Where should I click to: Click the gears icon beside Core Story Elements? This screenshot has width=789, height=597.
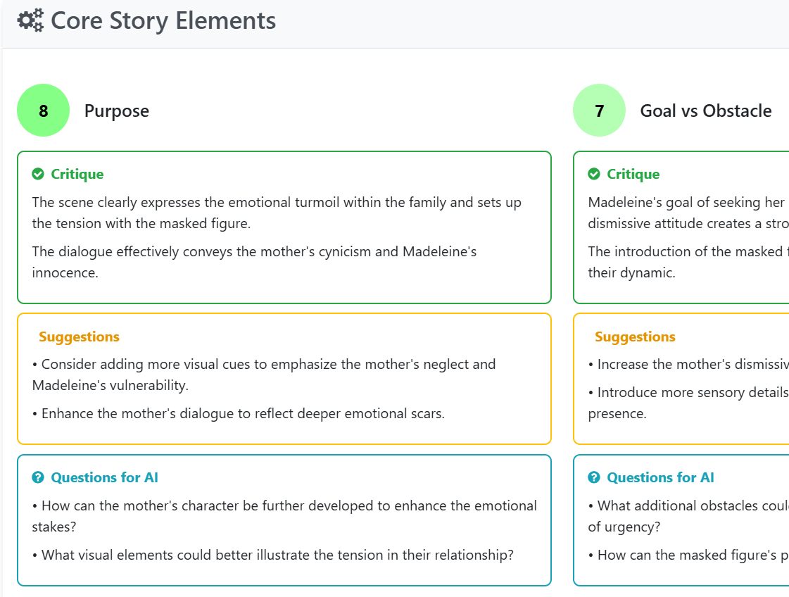(x=31, y=20)
